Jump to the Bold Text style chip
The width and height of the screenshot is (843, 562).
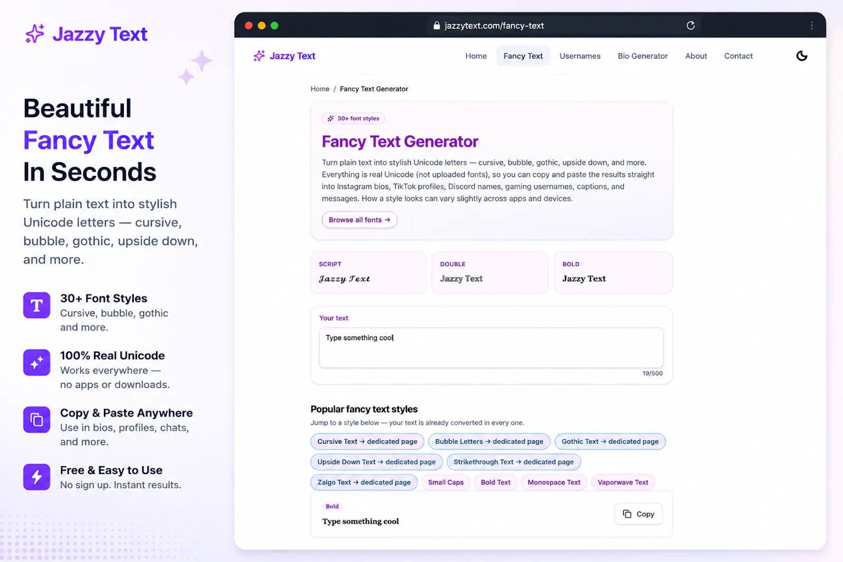(x=495, y=482)
